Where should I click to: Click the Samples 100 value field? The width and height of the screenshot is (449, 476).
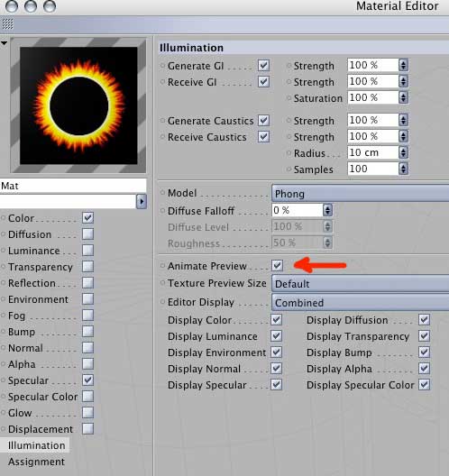point(372,169)
